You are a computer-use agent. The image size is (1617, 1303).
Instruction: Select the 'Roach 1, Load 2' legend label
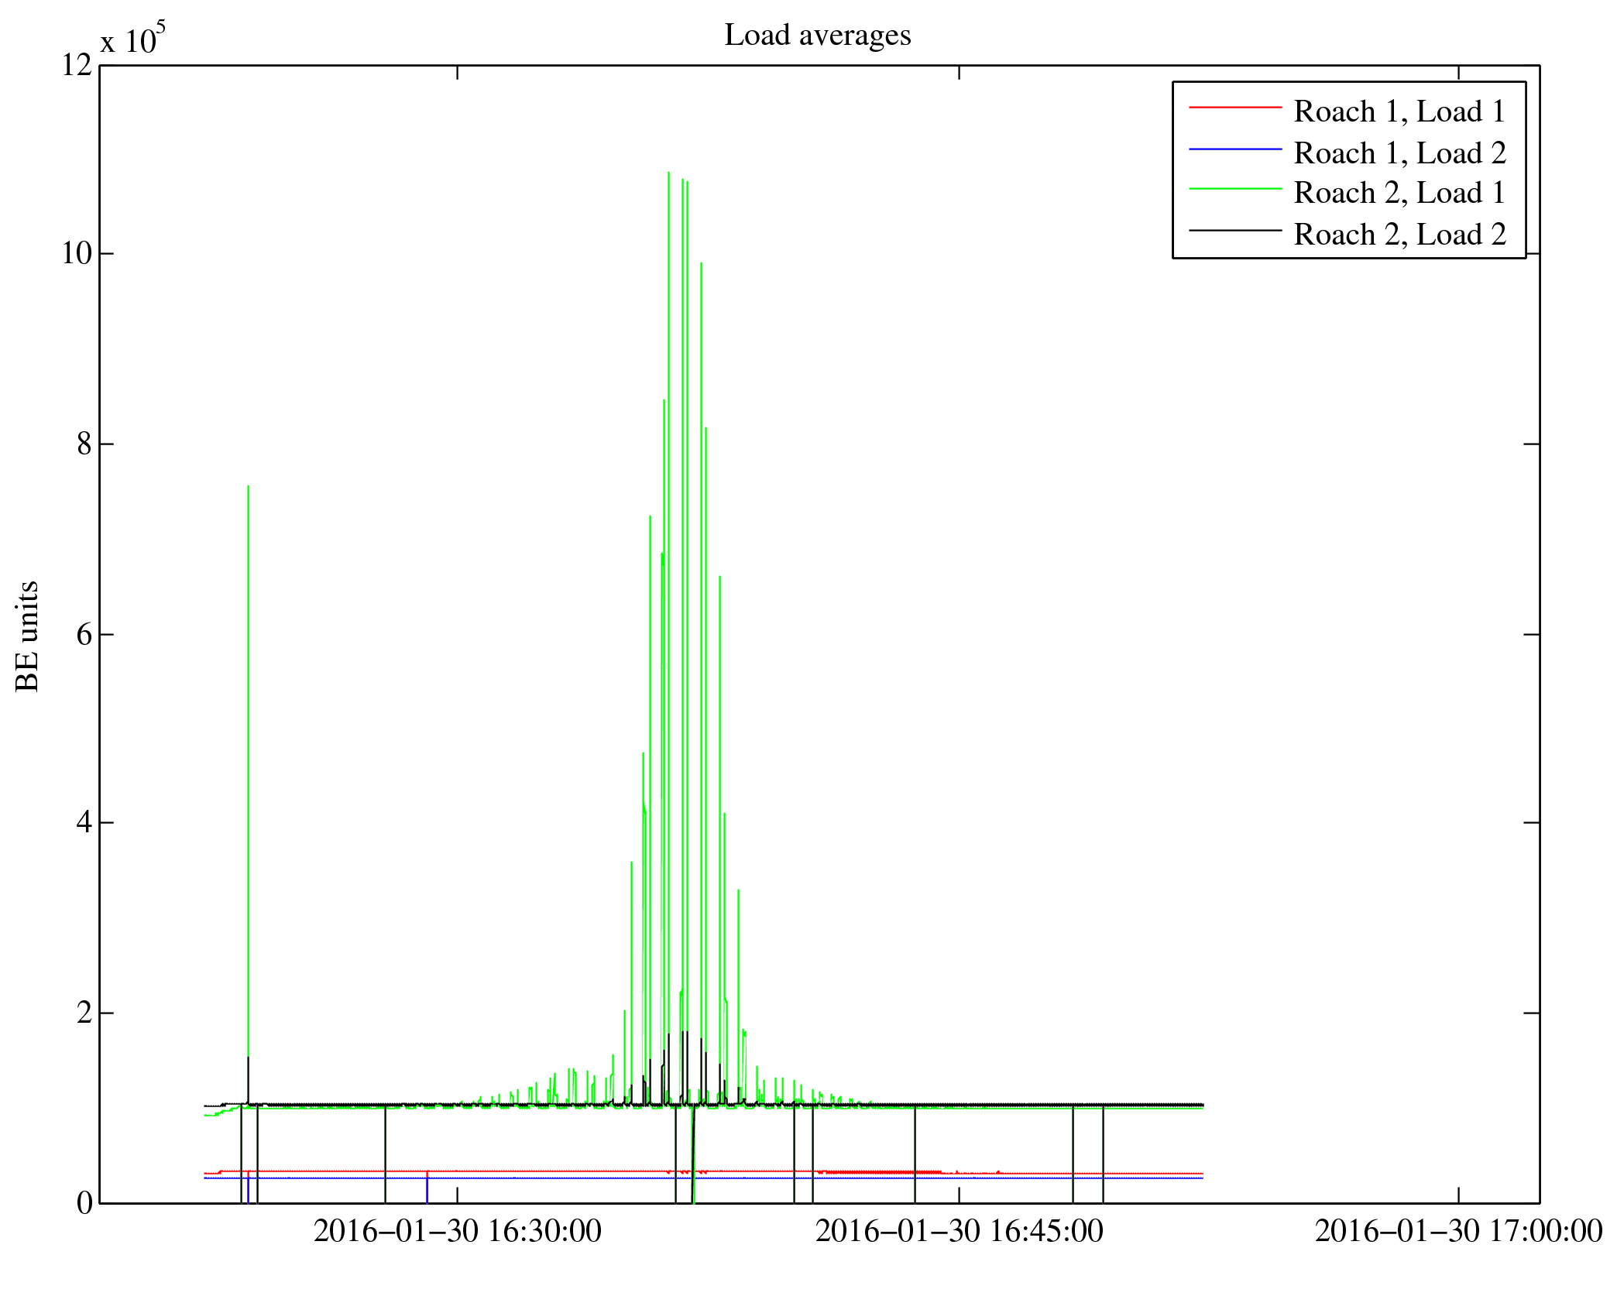pyautogui.click(x=1399, y=153)
